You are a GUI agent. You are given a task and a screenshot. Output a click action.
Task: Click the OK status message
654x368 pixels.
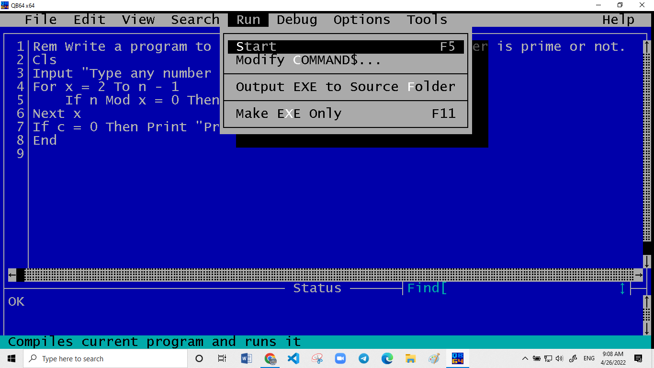[x=16, y=301]
